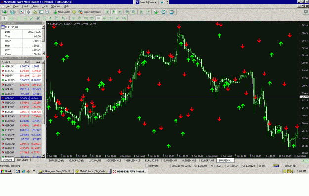309x196 pixels.
Task: Toggle Chart Shift button
Action: (148, 12)
